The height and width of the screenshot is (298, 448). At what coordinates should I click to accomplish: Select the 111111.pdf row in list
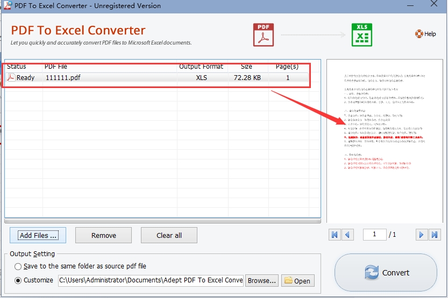pos(157,77)
